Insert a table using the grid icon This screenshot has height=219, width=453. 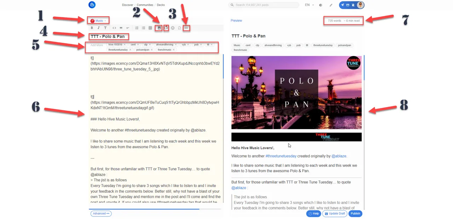pyautogui.click(x=150, y=28)
